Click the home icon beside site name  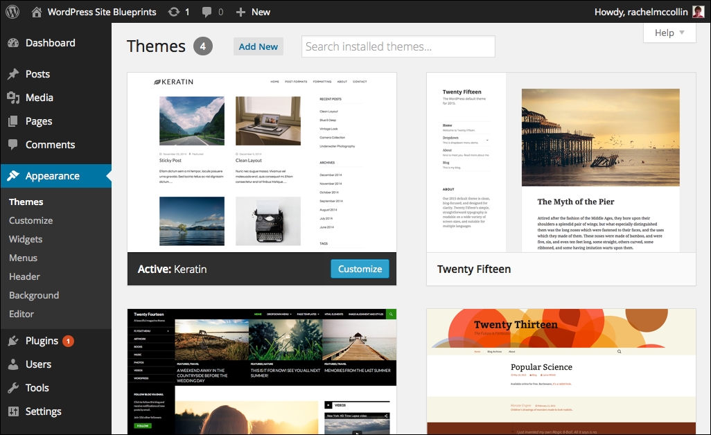(37, 12)
